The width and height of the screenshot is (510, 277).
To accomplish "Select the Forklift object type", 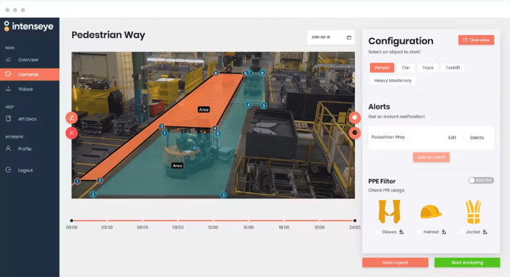I will [x=453, y=68].
